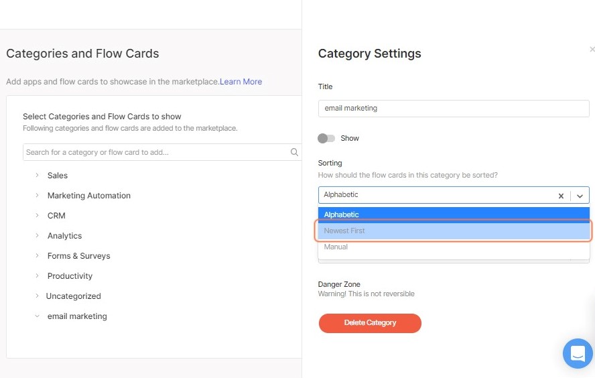
Task: Expand the Analytics category chevron
Action: [x=37, y=235]
